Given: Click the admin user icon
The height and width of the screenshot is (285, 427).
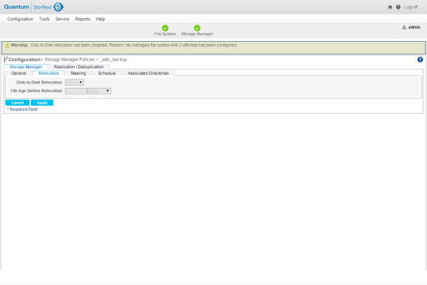Looking at the screenshot, I should [404, 27].
